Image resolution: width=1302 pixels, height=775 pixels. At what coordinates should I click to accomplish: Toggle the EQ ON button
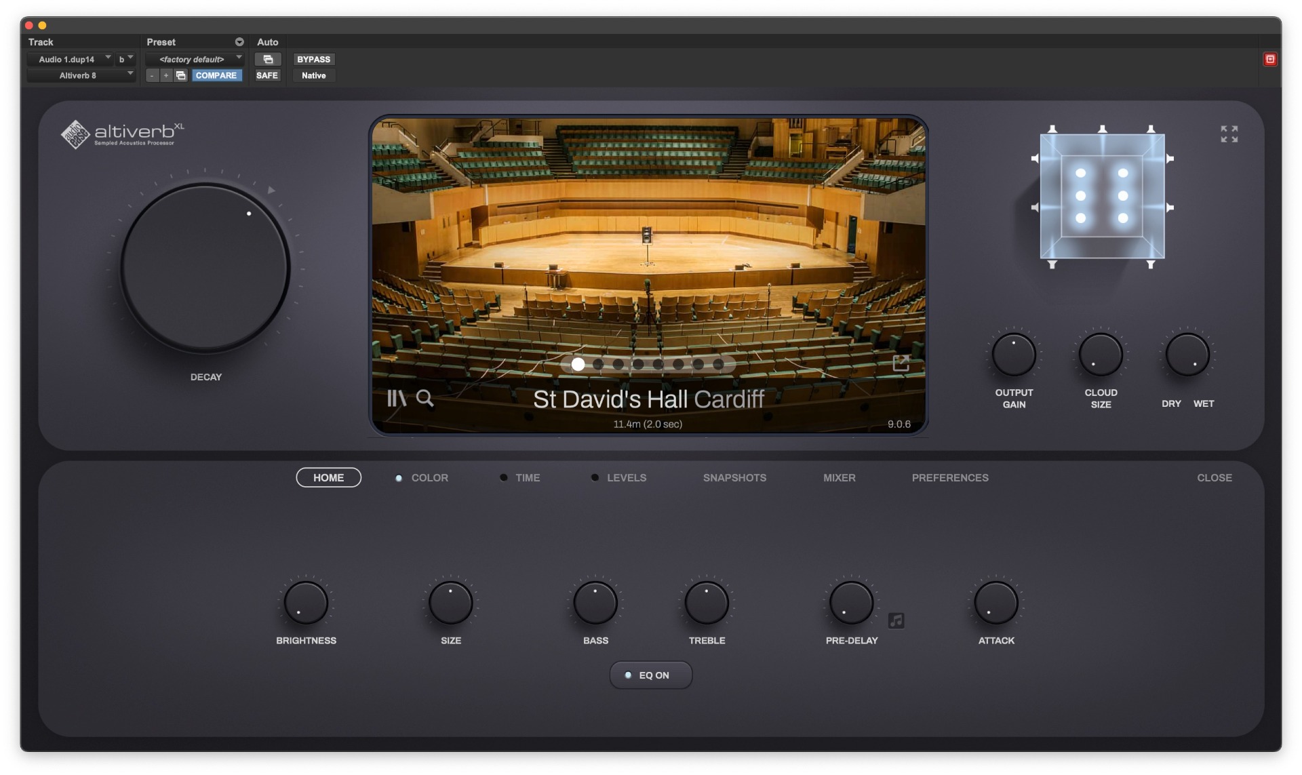click(650, 675)
